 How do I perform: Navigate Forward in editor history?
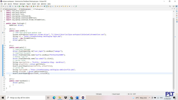tap(71, 6)
